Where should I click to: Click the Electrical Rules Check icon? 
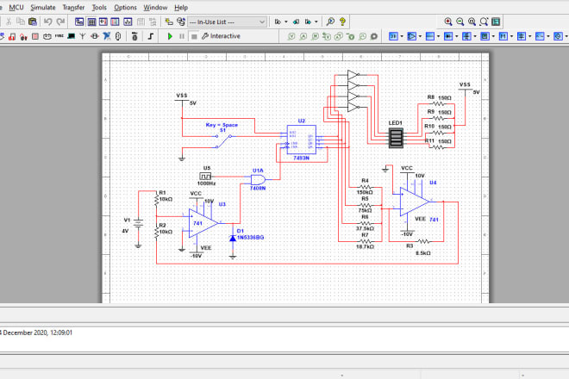coord(278,22)
